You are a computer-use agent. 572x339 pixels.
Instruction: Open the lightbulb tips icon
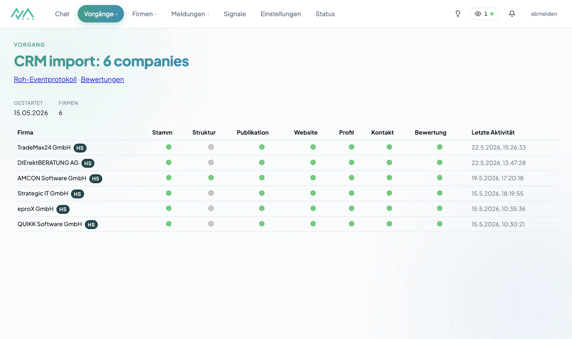(x=458, y=14)
